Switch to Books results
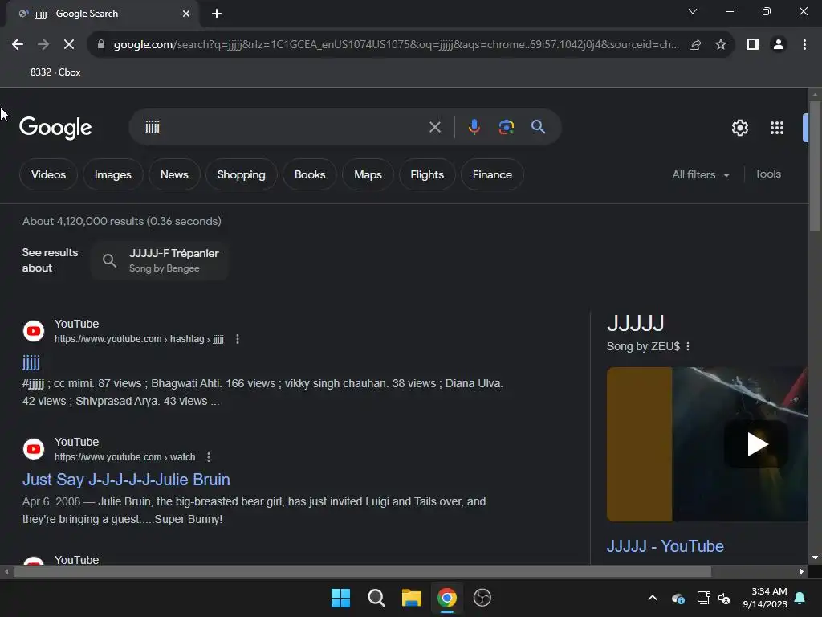 click(310, 174)
